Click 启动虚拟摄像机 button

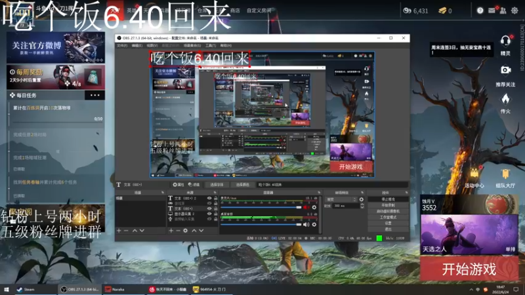click(388, 211)
